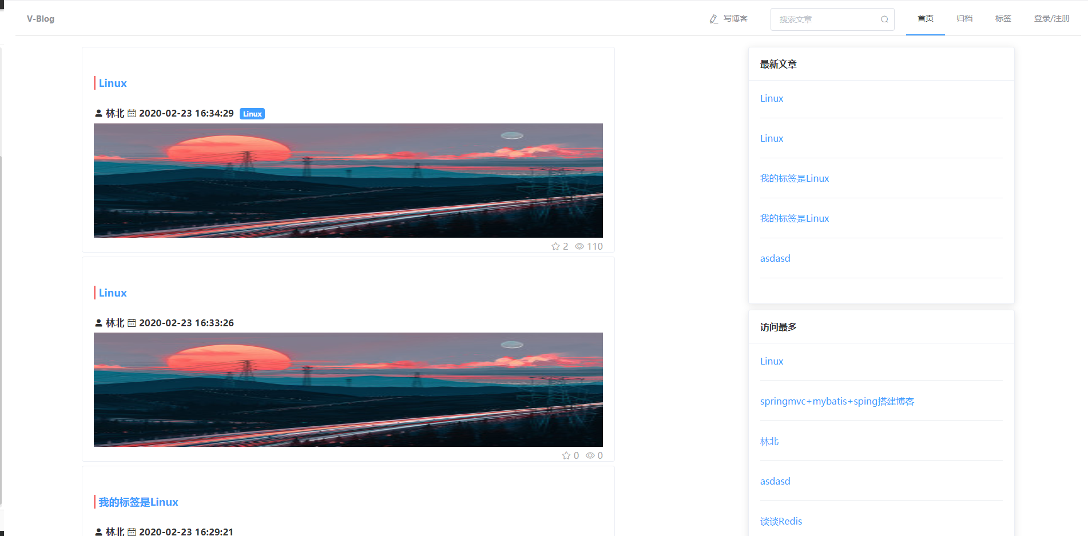This screenshot has height=536, width=1088.
Task: Click the author icon next to 林北
Action: (98, 113)
